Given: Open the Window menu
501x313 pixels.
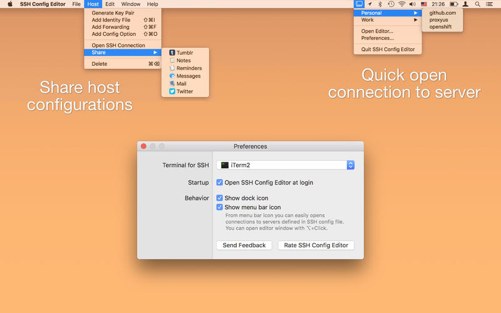Looking at the screenshot, I should point(131,4).
